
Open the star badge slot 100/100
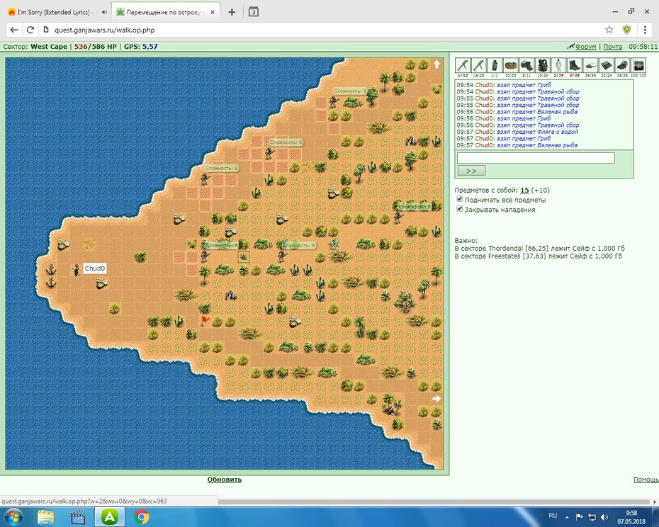pos(638,66)
